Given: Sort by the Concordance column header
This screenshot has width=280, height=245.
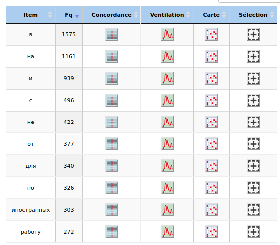Looking at the screenshot, I should coord(112,15).
